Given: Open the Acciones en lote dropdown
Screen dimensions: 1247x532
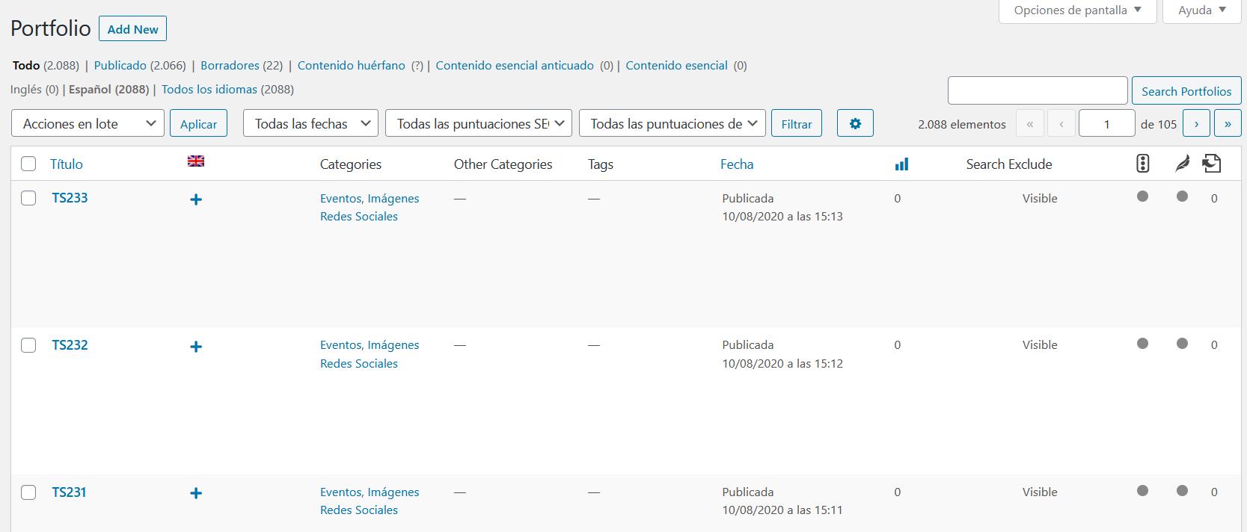Looking at the screenshot, I should pyautogui.click(x=88, y=123).
